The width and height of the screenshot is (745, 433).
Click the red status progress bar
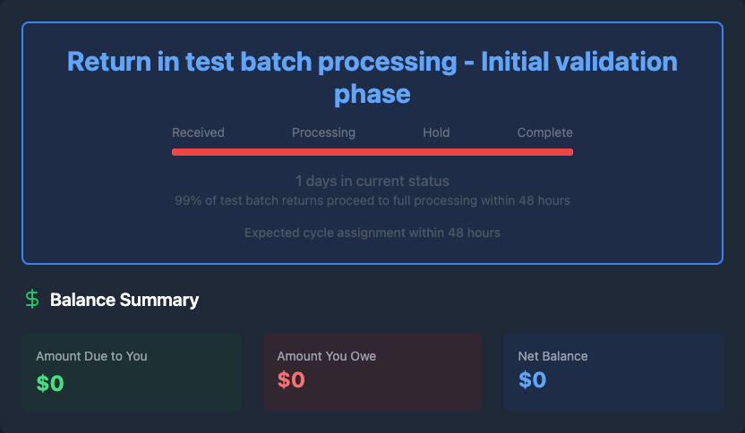click(x=372, y=152)
